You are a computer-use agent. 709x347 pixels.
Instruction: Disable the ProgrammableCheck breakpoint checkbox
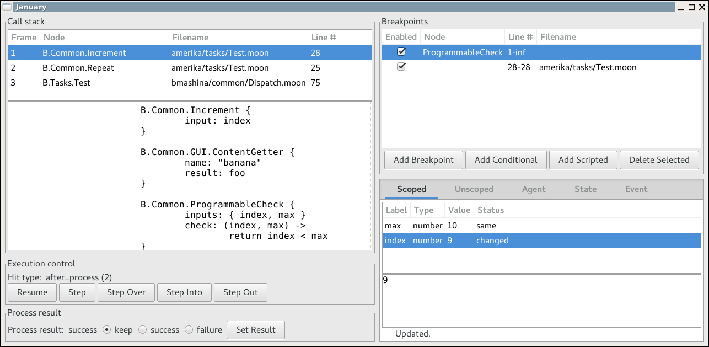click(x=401, y=52)
